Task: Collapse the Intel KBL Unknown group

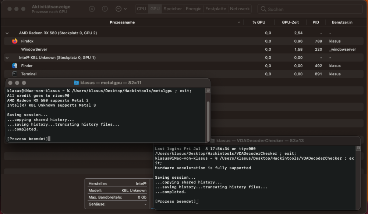Action: [7, 58]
